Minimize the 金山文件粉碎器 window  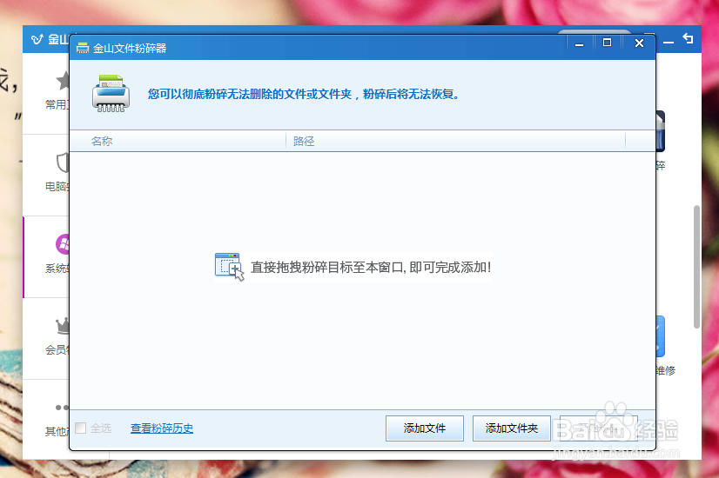click(x=579, y=44)
